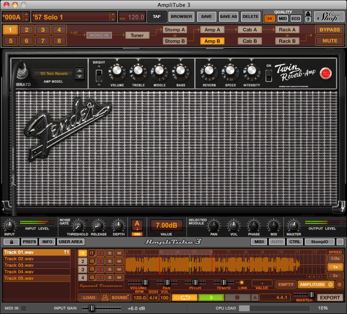The height and width of the screenshot is (314, 347).
Task: Select Stomp A in signal chain
Action: click(x=175, y=30)
